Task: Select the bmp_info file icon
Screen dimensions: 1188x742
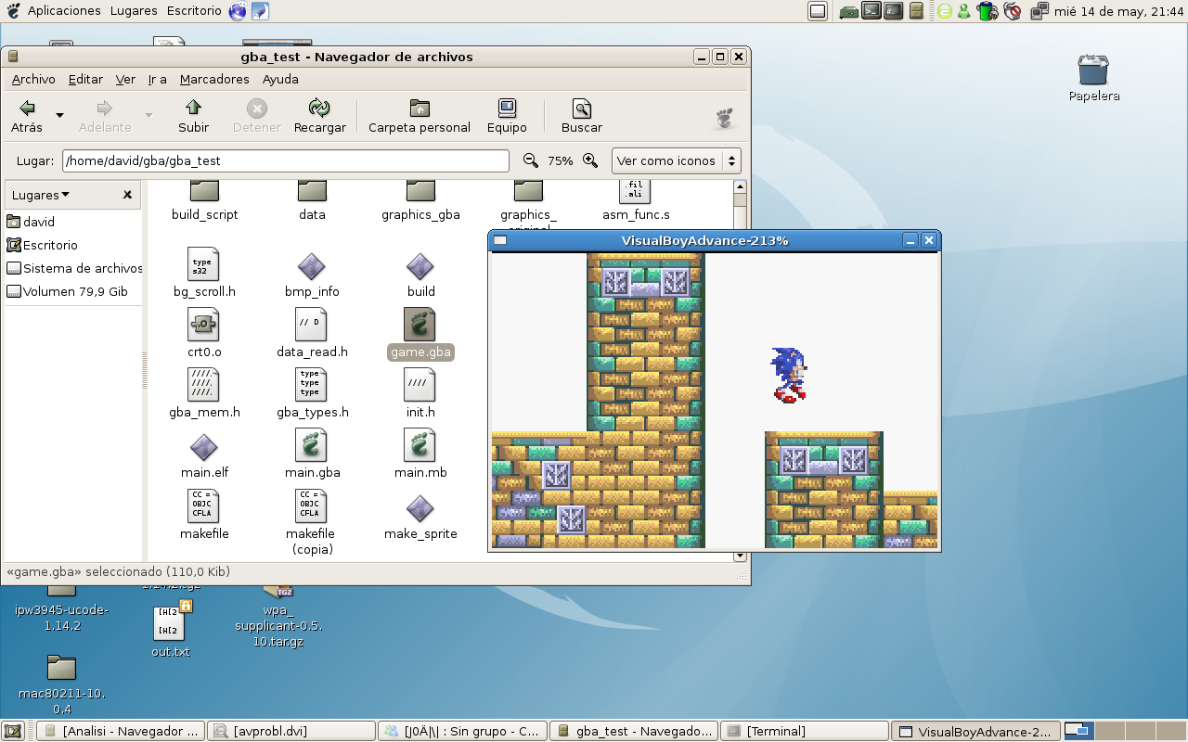Action: [311, 266]
